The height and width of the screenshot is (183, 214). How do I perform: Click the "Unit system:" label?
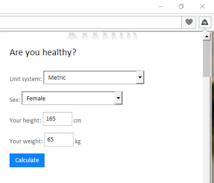pos(26,79)
